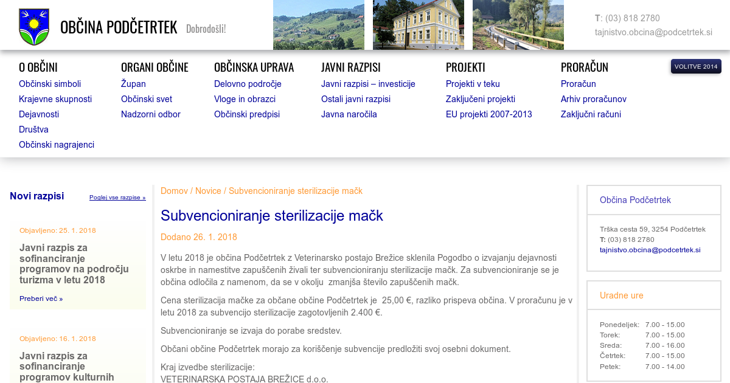Go to the Župan page

tap(133, 84)
